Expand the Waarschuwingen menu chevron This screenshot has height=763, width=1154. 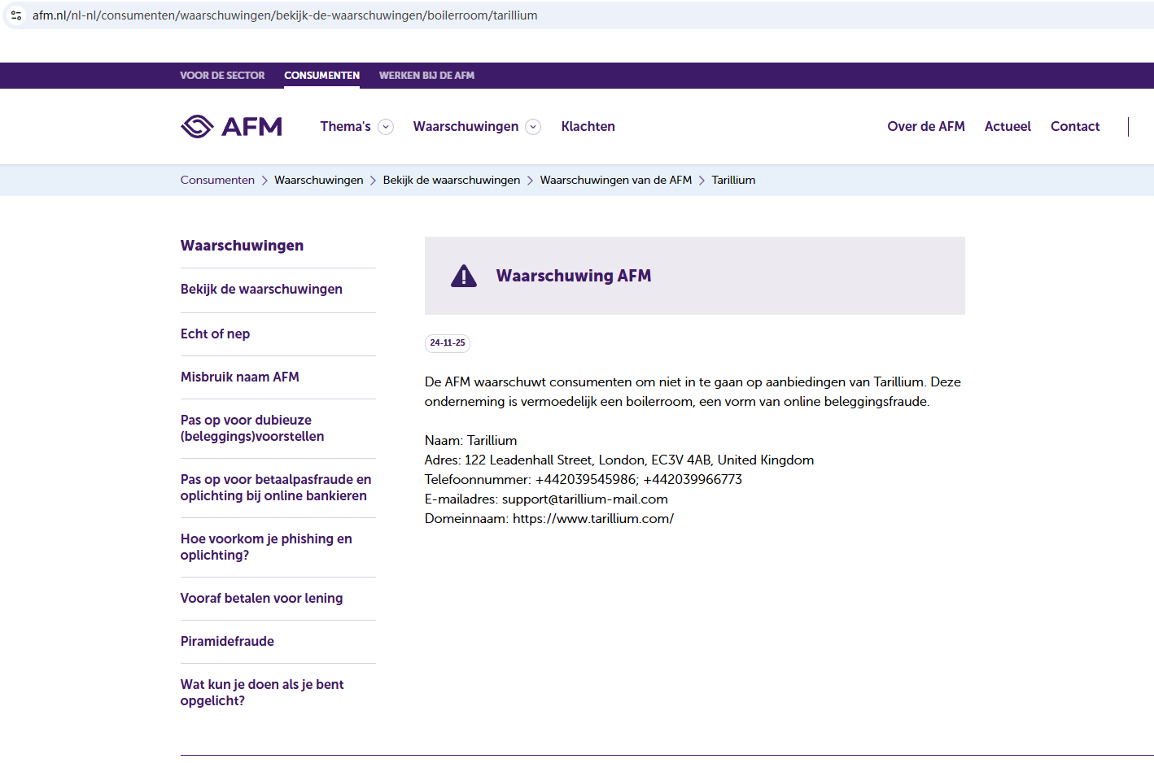pyautogui.click(x=533, y=127)
